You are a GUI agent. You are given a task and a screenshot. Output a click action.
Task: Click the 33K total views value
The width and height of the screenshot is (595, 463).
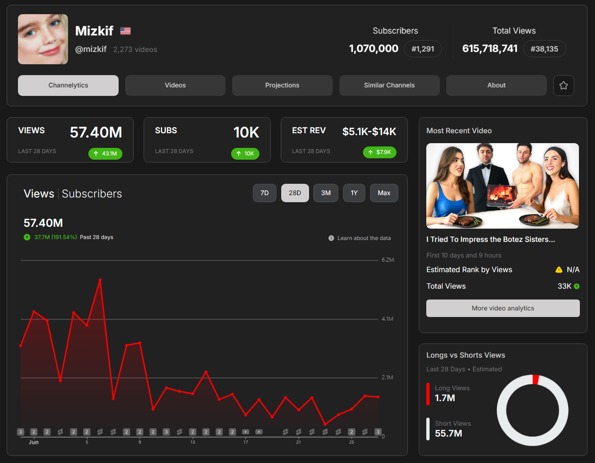click(x=565, y=286)
